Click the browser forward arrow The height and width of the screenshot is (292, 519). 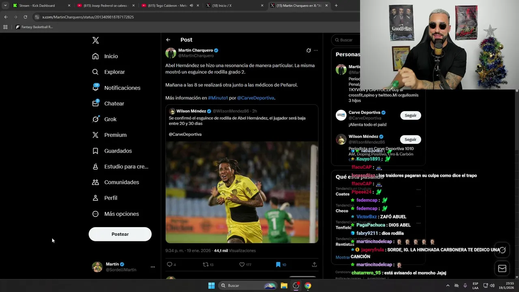tap(15, 17)
